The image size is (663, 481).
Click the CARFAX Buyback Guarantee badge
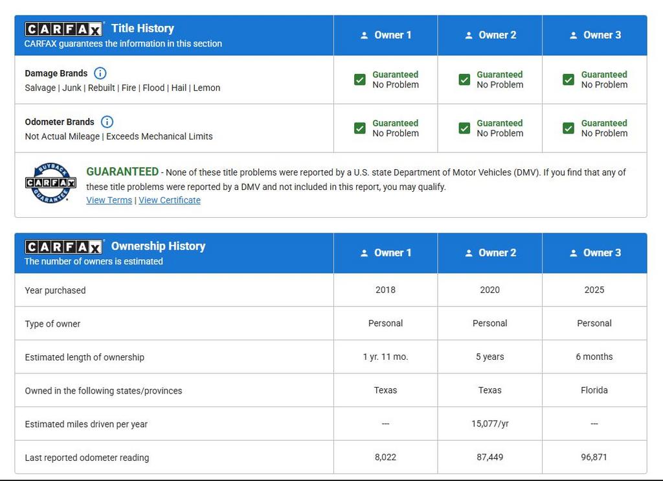(51, 183)
